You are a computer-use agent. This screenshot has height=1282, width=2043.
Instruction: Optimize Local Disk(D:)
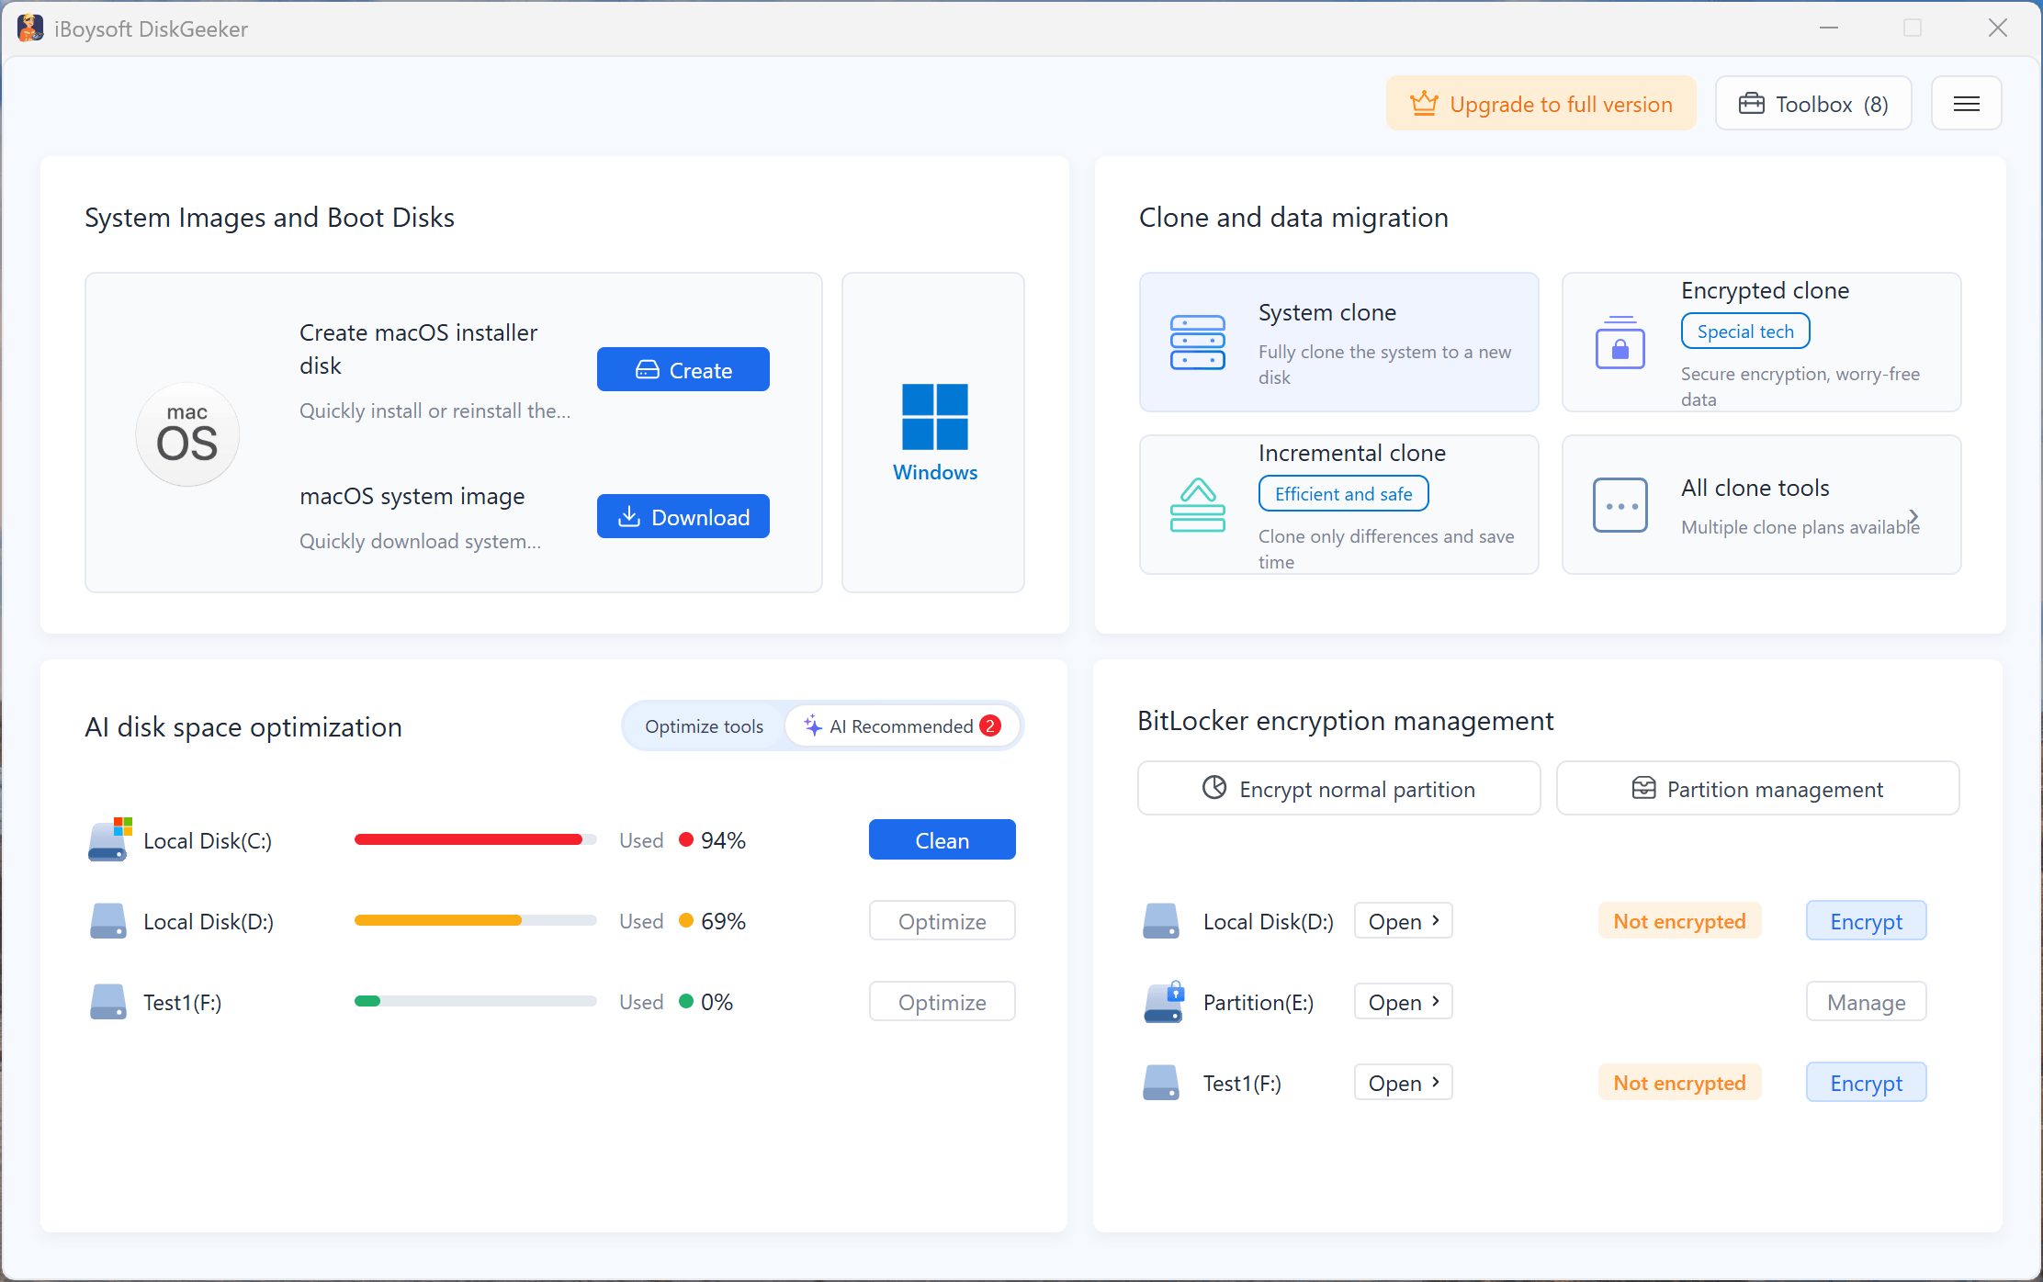[942, 921]
